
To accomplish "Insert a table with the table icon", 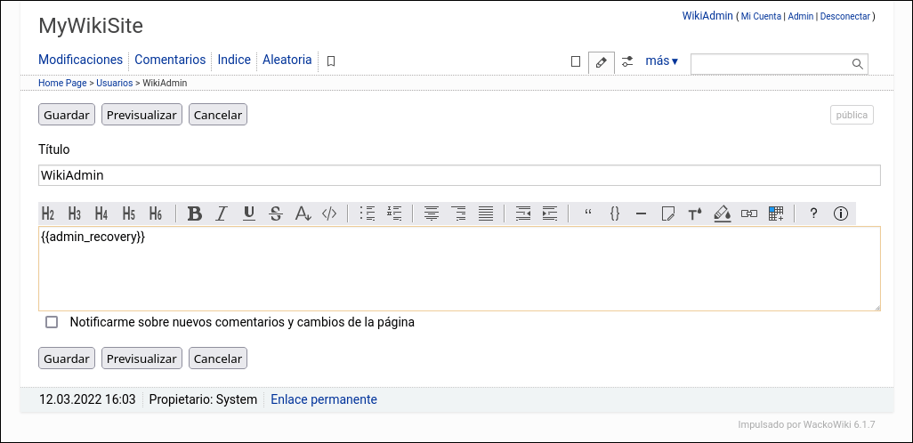I will (776, 213).
